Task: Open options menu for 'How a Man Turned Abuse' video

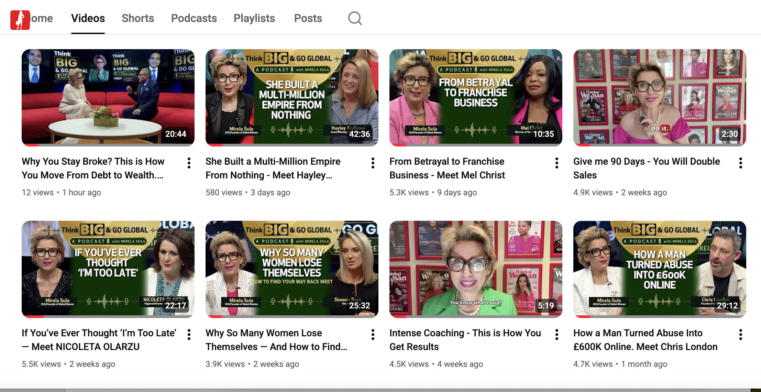Action: click(x=741, y=335)
